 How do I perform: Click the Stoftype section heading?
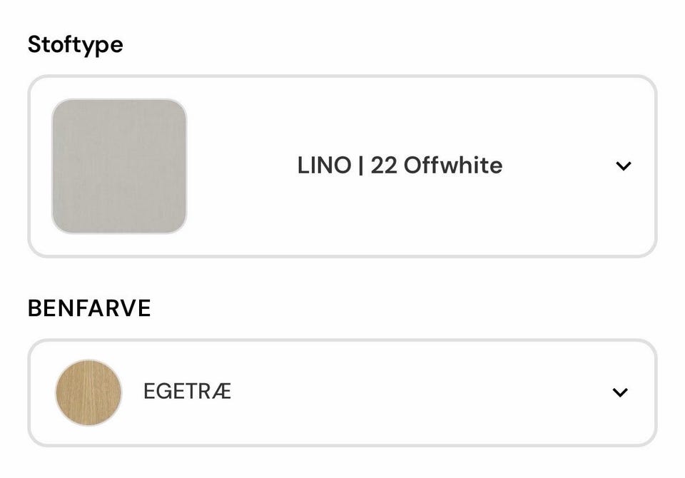coord(75,45)
